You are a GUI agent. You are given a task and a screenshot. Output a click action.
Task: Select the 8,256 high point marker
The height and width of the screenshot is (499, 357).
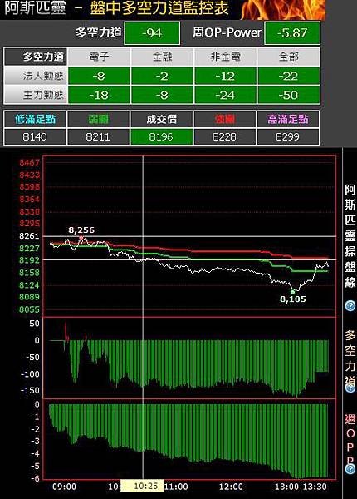click(x=81, y=238)
